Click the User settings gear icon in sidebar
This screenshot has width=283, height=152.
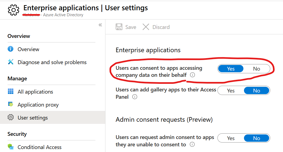(x=11, y=118)
